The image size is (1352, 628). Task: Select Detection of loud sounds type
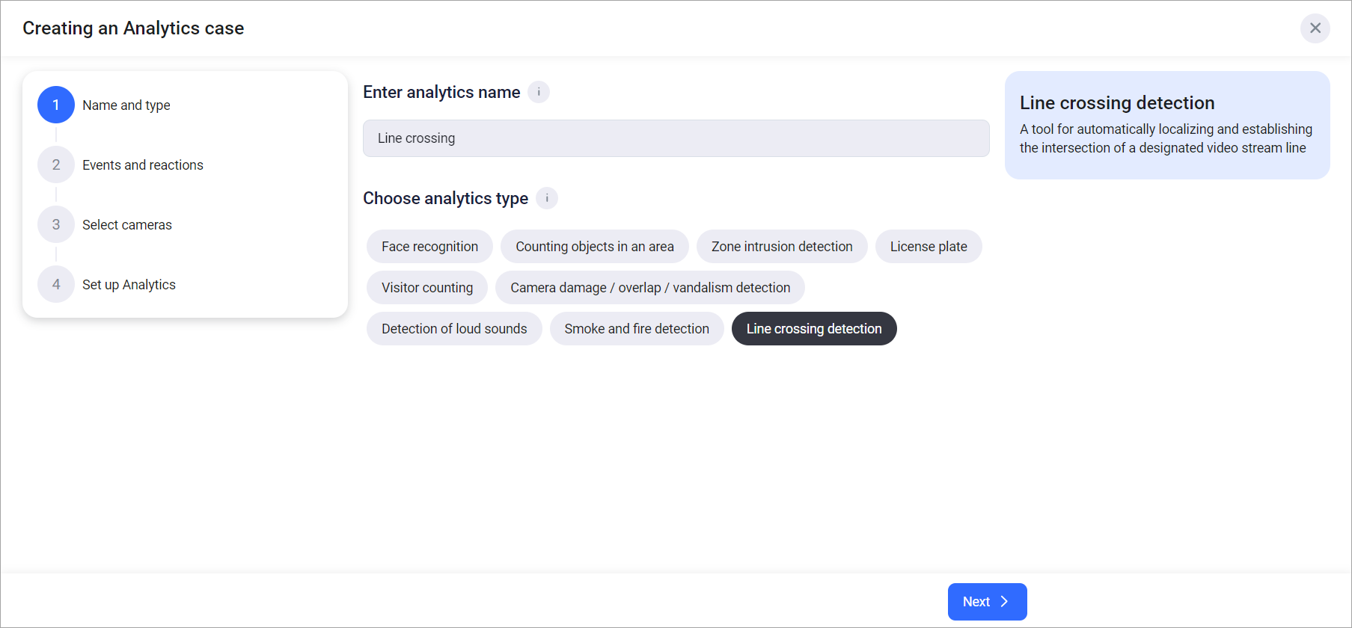[x=453, y=329]
